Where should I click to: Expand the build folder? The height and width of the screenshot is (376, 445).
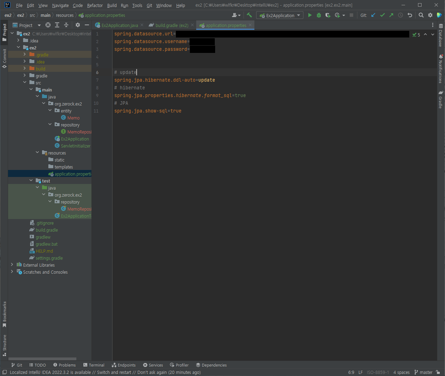[25, 68]
